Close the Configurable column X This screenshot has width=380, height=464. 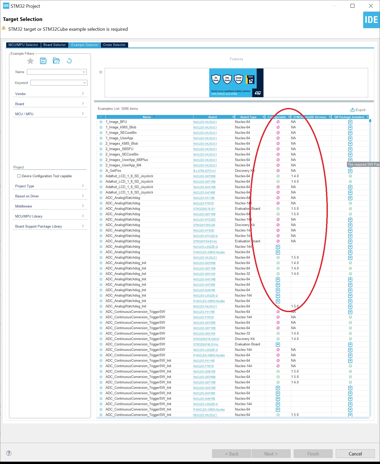[289, 117]
